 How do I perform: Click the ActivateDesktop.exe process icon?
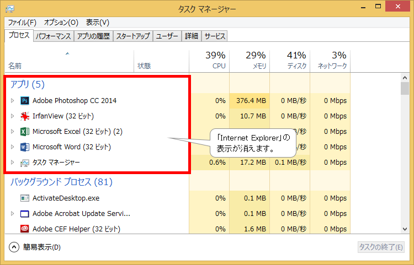[25, 198]
